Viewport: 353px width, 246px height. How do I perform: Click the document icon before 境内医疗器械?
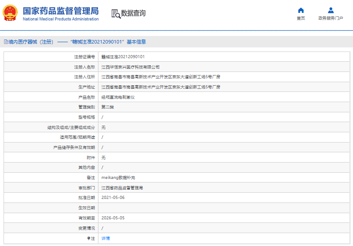6,42
